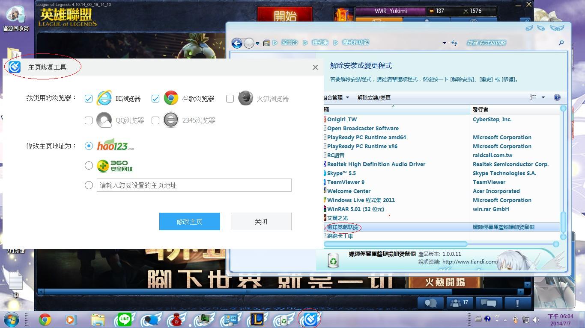Click the change view icon
585x328 pixels.
coord(533,97)
